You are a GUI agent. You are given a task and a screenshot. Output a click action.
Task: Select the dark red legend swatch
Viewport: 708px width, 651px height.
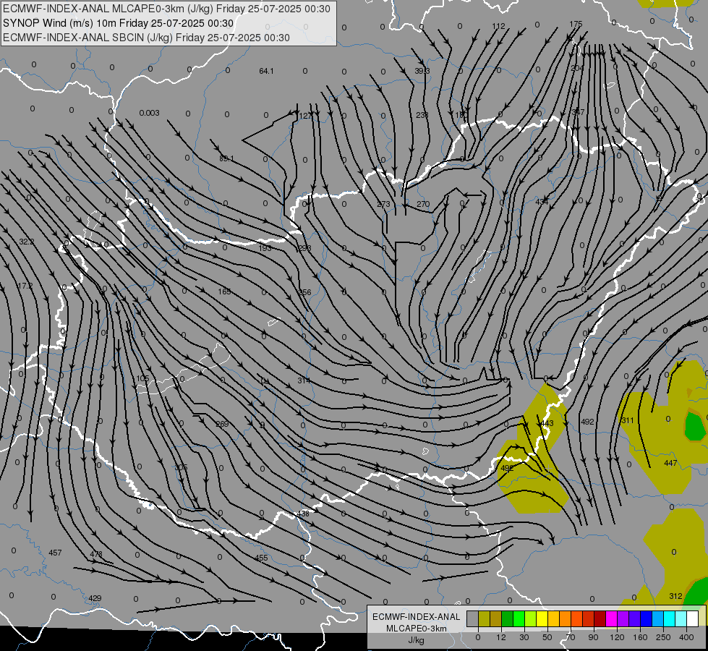click(x=600, y=618)
